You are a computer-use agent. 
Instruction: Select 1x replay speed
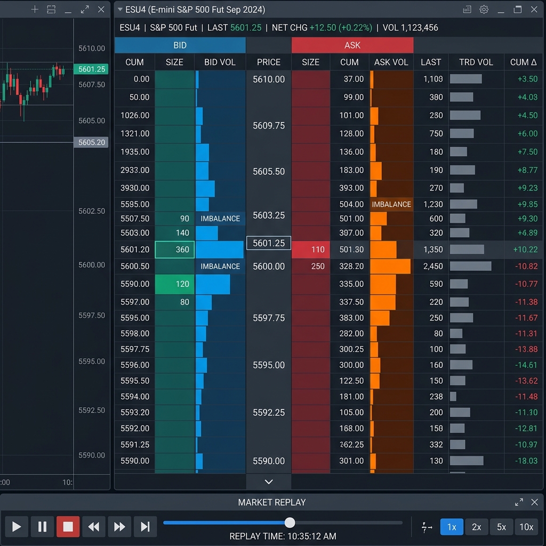[452, 527]
